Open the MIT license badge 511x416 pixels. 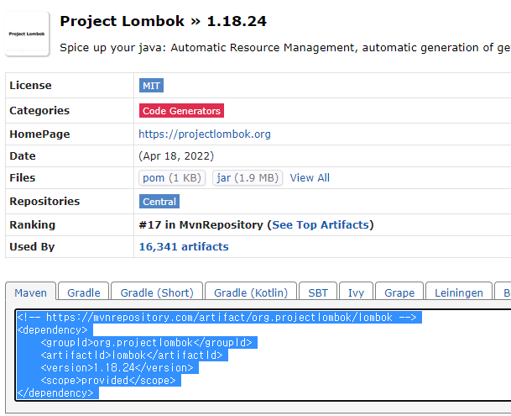point(151,86)
